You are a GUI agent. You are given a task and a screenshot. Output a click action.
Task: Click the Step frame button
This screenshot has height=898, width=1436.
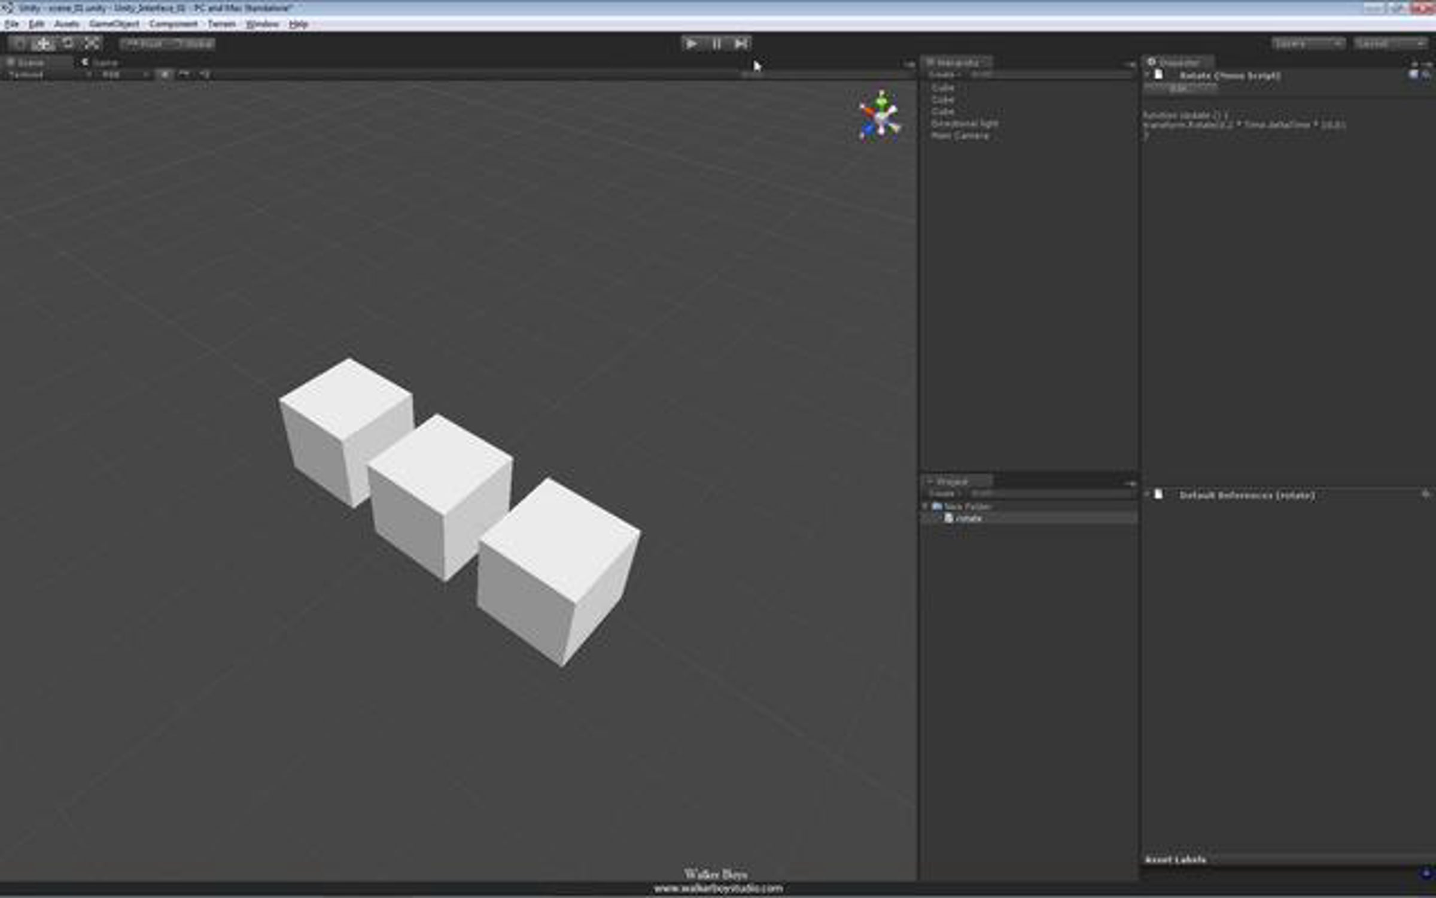[x=740, y=43]
